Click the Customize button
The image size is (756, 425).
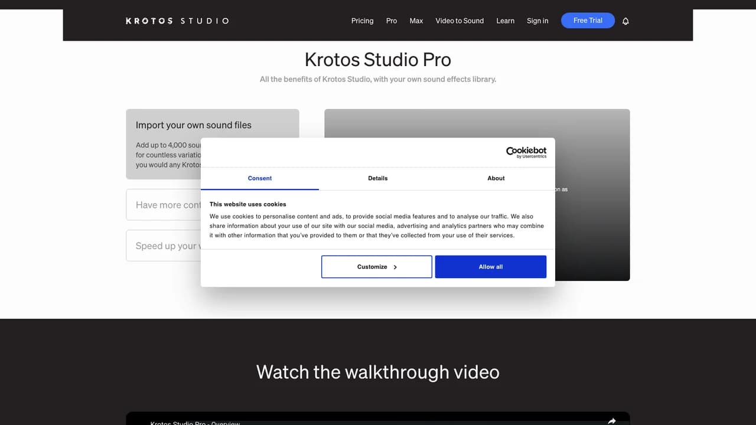pyautogui.click(x=377, y=267)
